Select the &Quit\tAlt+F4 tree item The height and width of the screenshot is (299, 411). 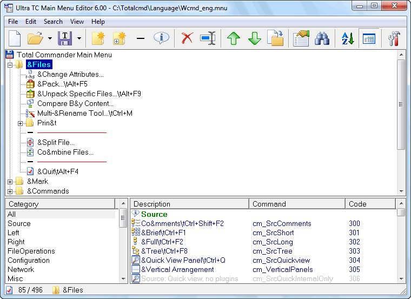click(58, 171)
